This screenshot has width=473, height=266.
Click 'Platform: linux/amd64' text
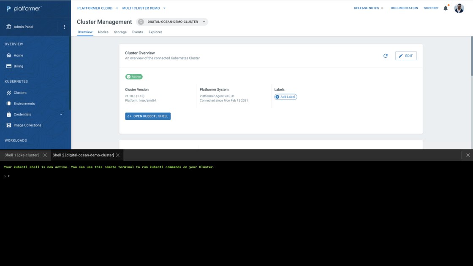pos(141,101)
